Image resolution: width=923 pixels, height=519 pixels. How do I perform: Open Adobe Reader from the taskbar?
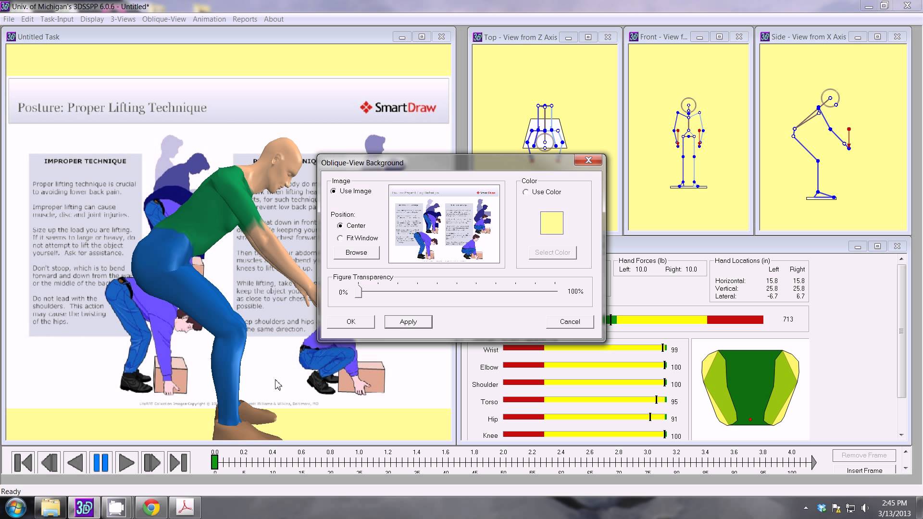click(x=185, y=507)
